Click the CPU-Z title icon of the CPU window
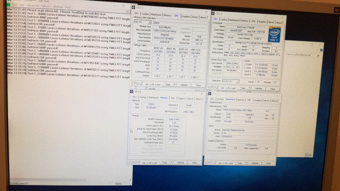 tap(213, 13)
